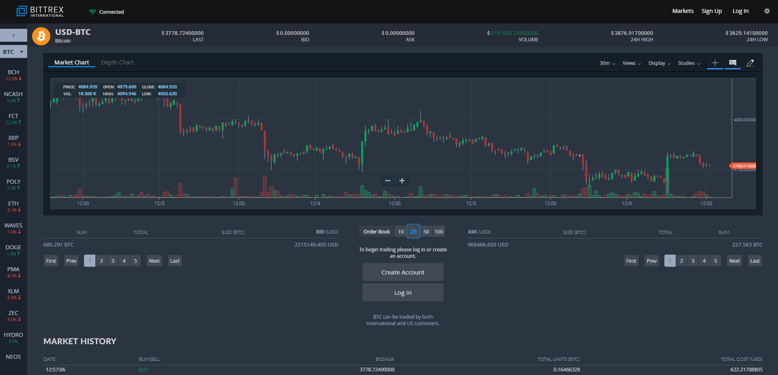Screen dimensions: 778x375
Task: Click the Create Account button
Action: click(x=403, y=272)
